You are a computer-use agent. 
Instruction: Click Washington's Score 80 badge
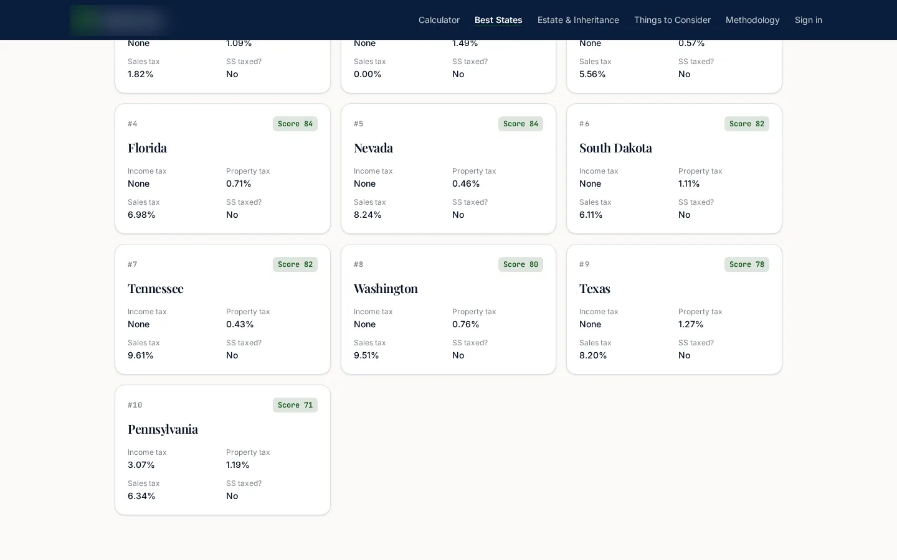point(521,264)
